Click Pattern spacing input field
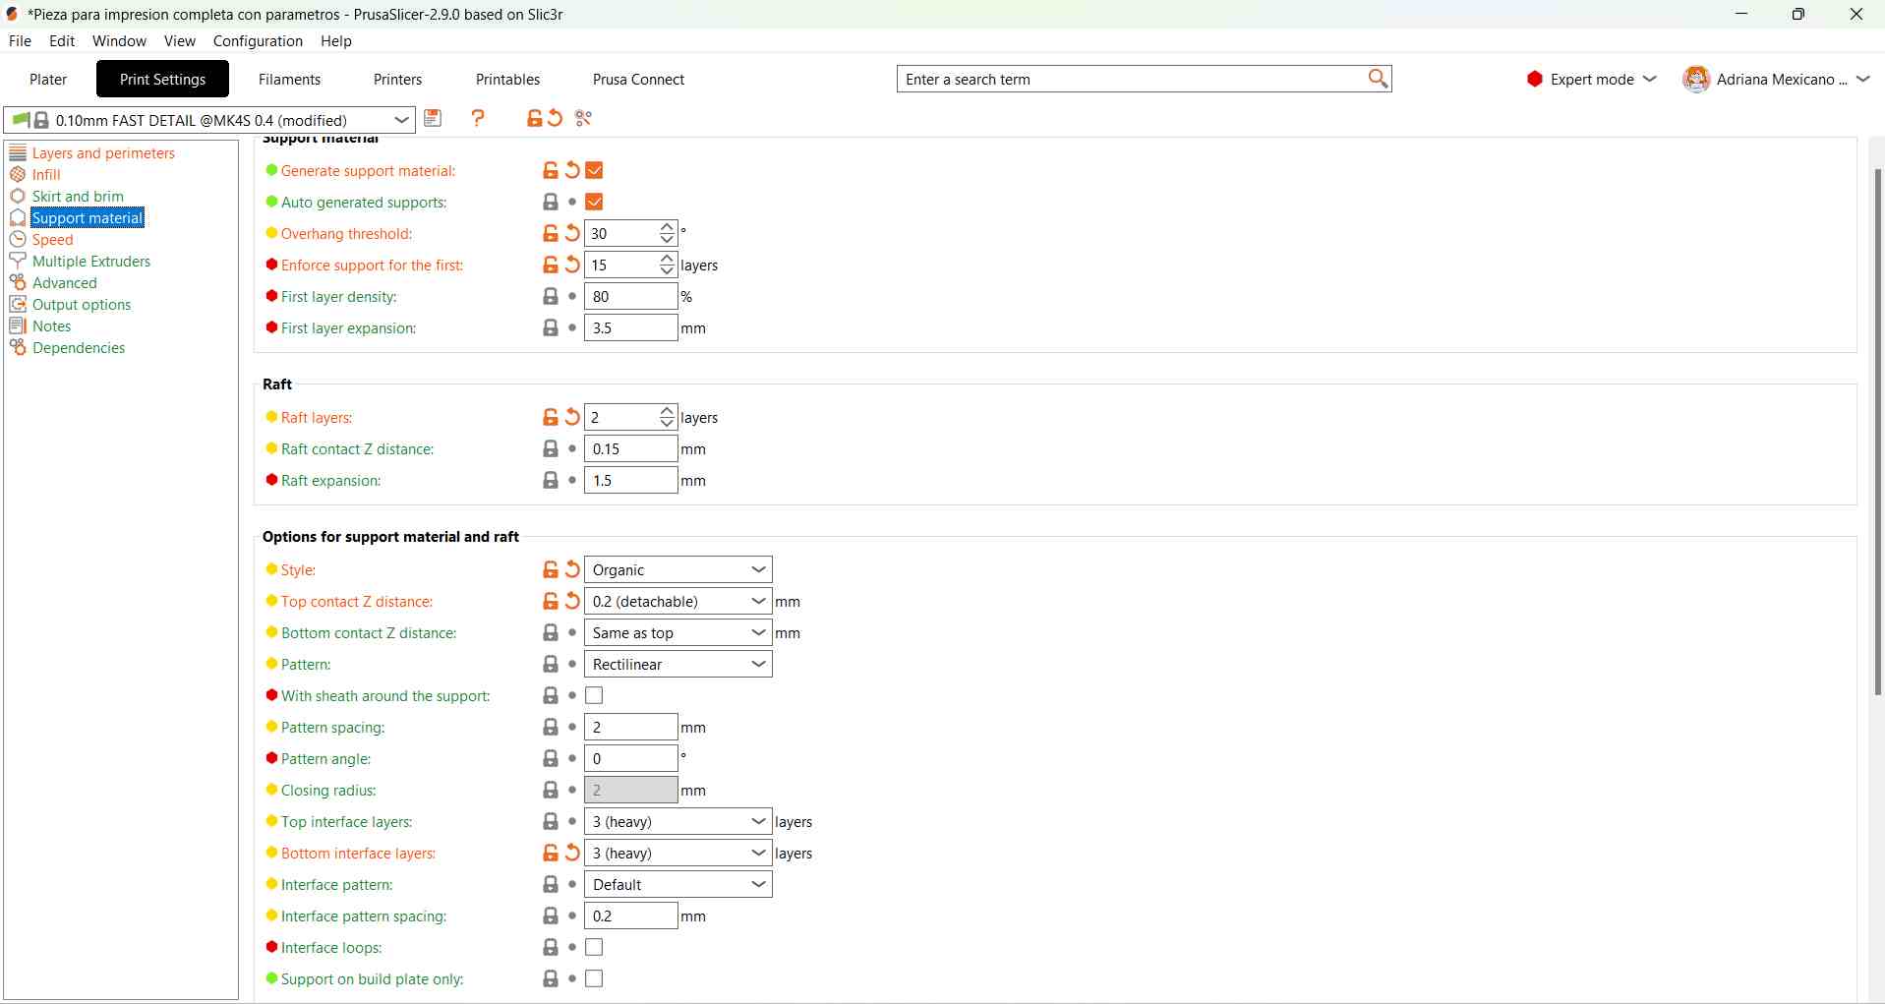This screenshot has width=1885, height=1004. tap(630, 728)
